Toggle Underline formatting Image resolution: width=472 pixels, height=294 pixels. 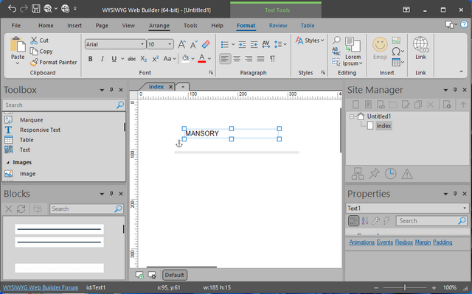tap(114, 59)
